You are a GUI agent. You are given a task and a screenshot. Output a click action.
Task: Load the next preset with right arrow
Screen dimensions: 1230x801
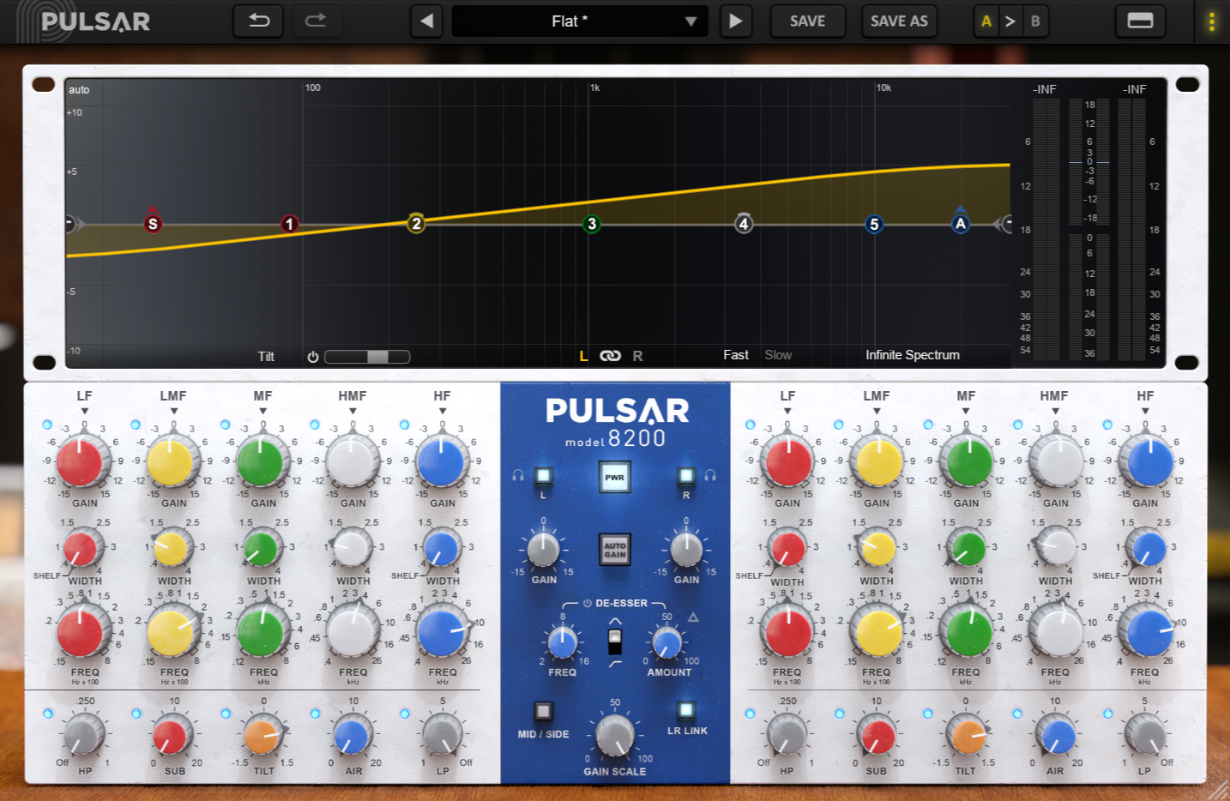[x=735, y=21]
